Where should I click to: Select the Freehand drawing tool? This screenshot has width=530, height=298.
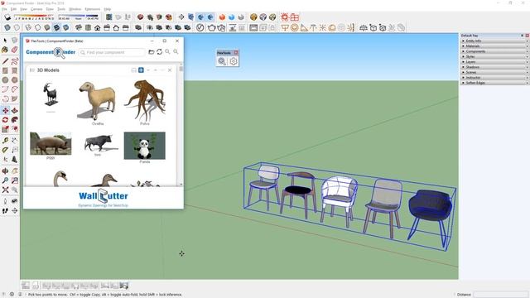(x=15, y=61)
